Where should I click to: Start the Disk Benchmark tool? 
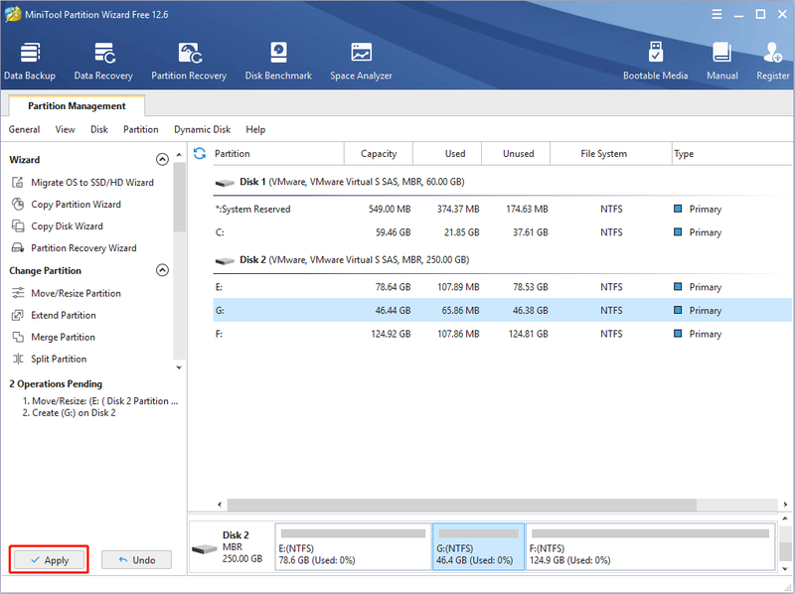pyautogui.click(x=278, y=62)
